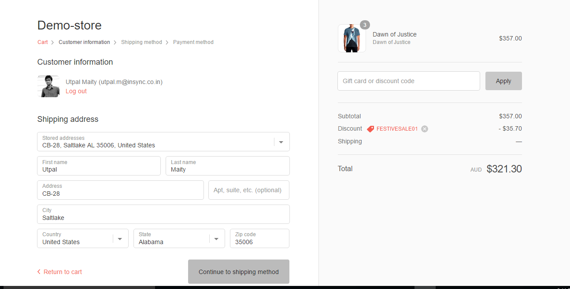The height and width of the screenshot is (289, 570).
Task: Click the Subtotal $357.00 value
Action: coord(511,116)
